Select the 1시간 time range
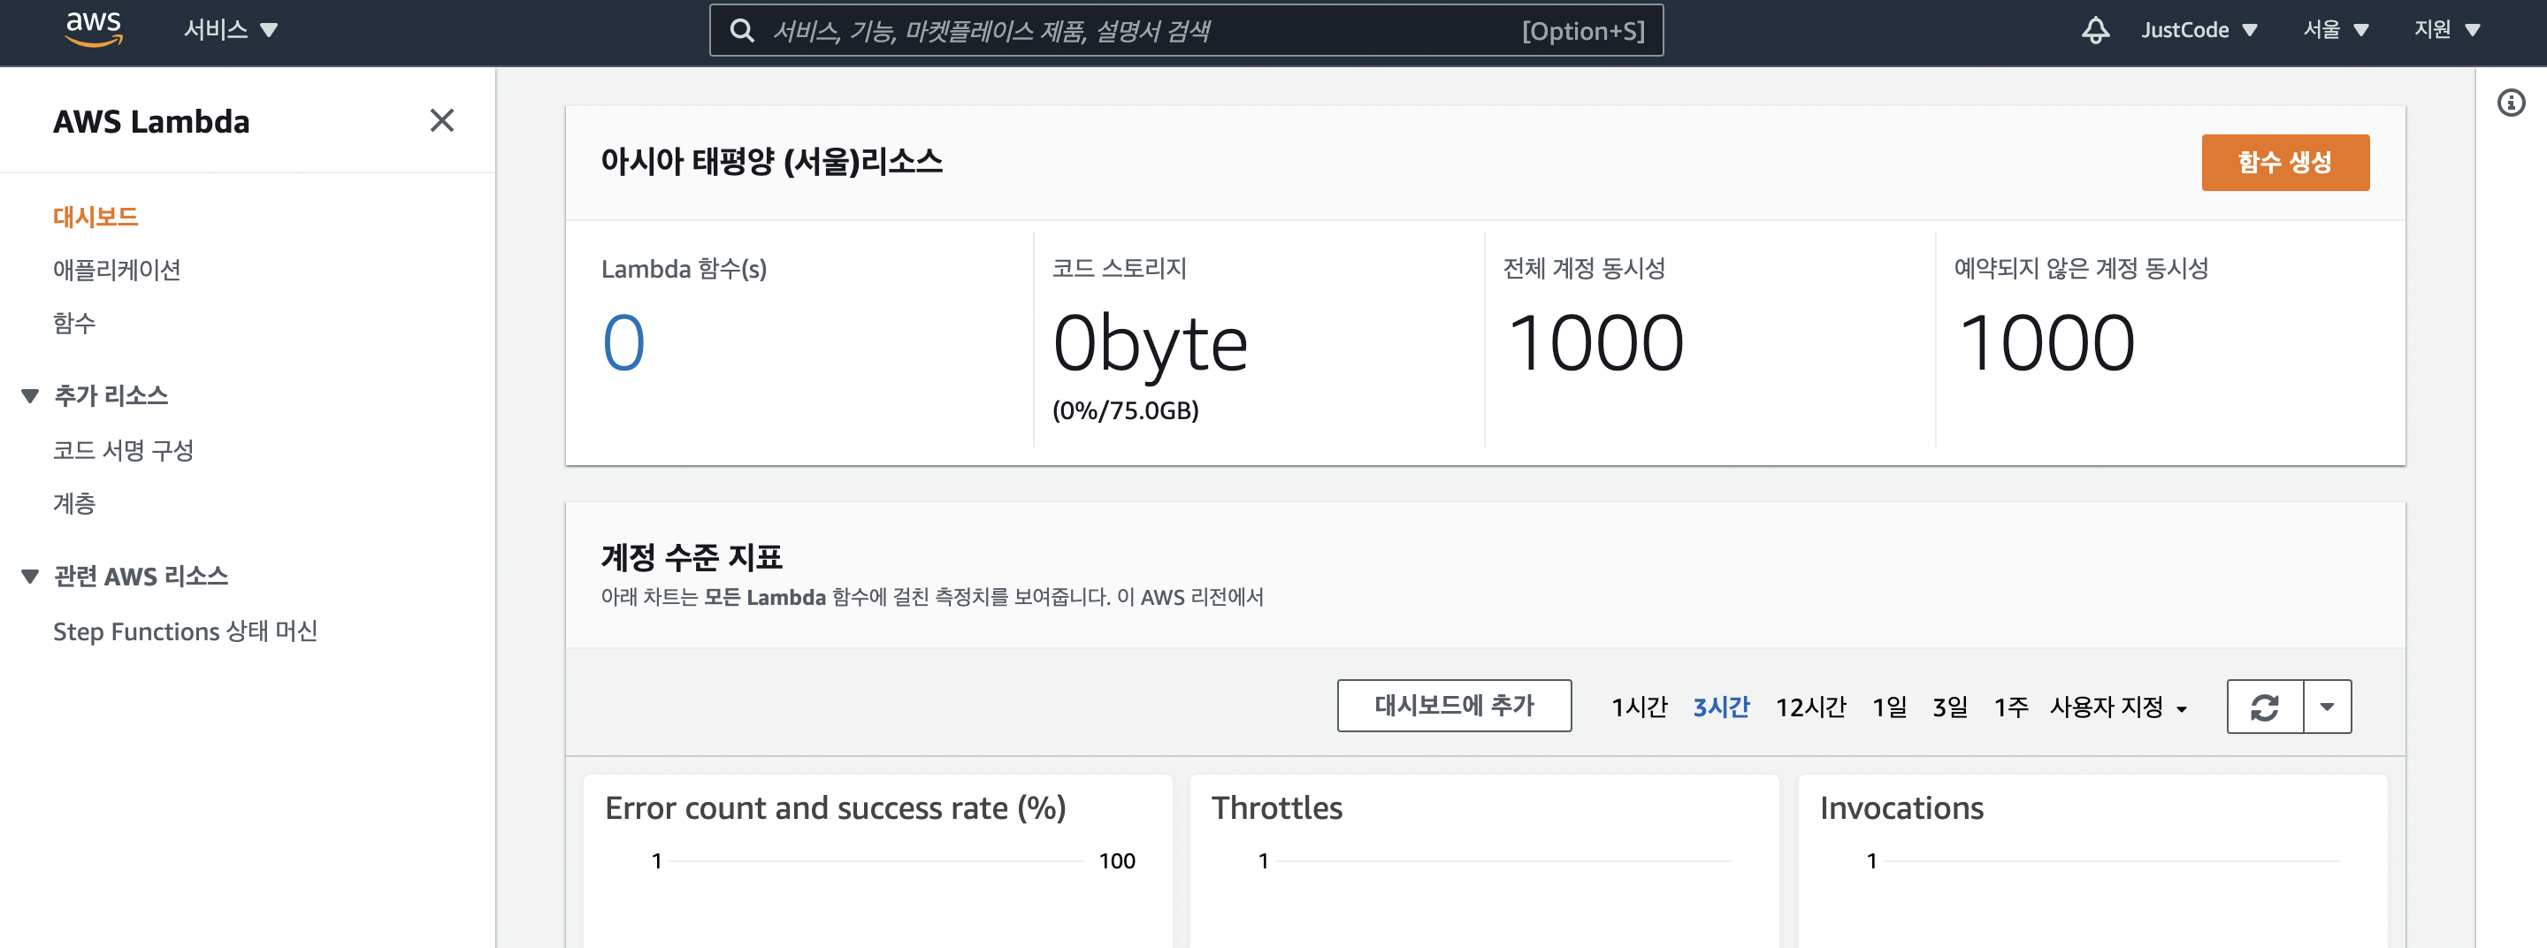Viewport: 2547px width, 948px height. tap(1640, 707)
